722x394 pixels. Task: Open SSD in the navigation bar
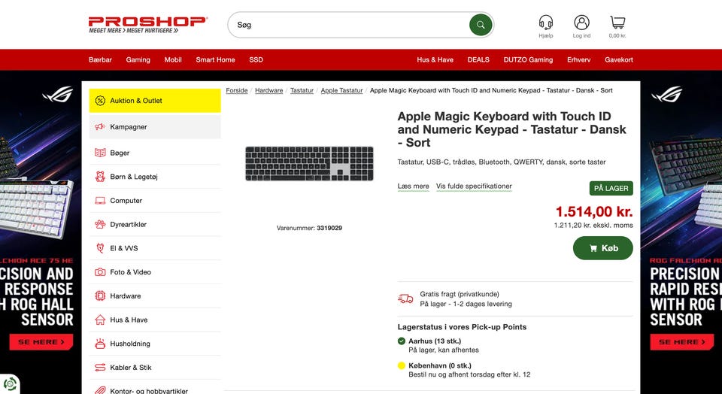point(256,59)
